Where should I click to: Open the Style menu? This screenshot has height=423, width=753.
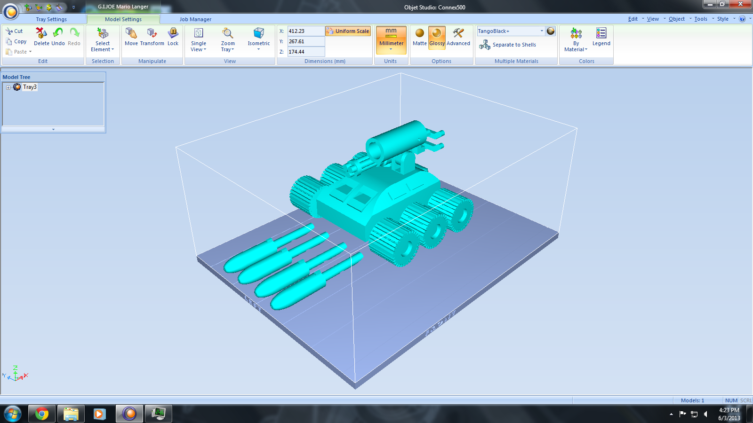723,19
